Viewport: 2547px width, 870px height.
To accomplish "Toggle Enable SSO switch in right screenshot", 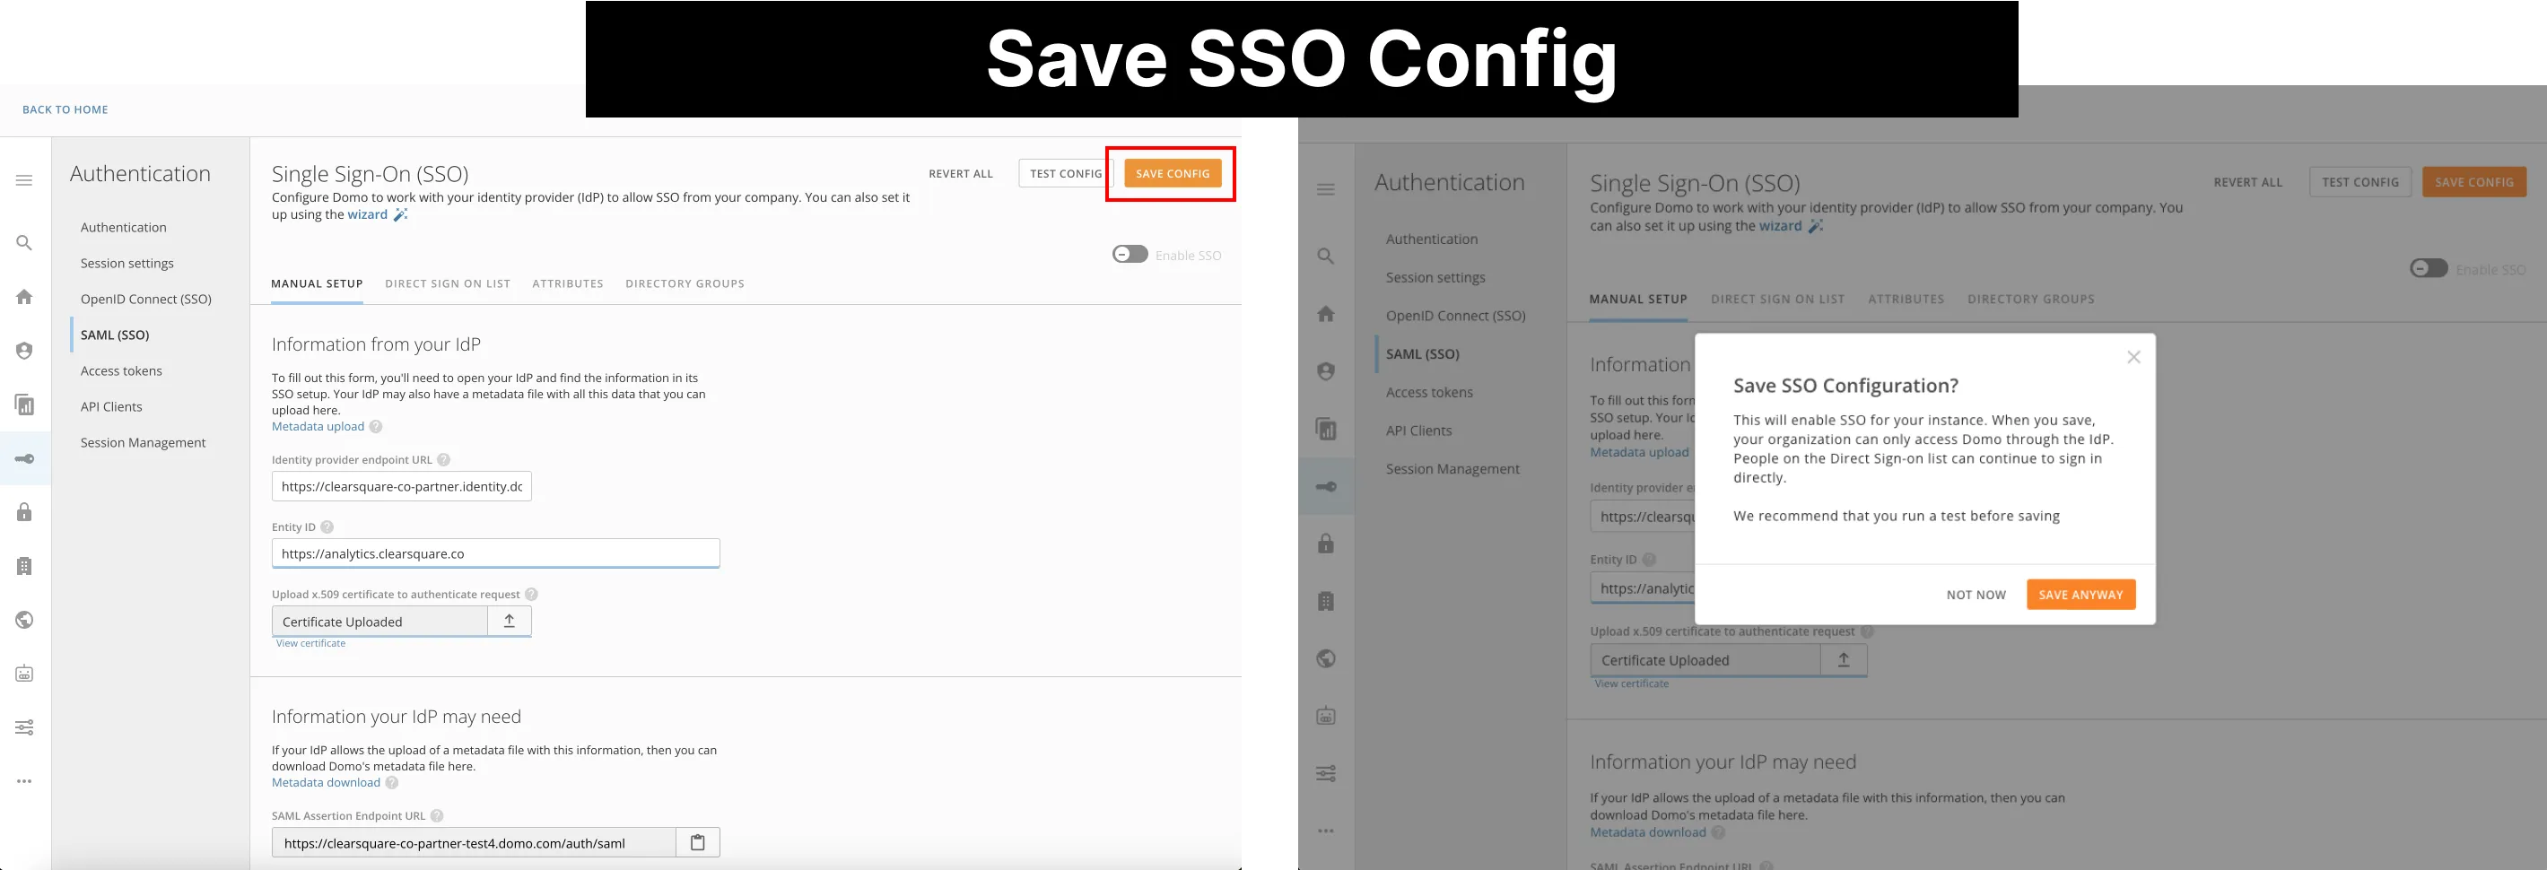I will click(2429, 268).
